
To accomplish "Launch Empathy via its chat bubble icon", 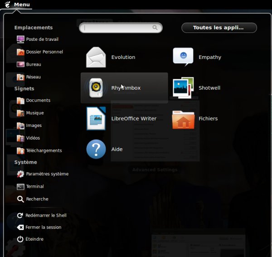I will point(183,57).
